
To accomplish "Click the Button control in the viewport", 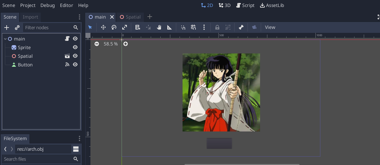I will [219, 143].
